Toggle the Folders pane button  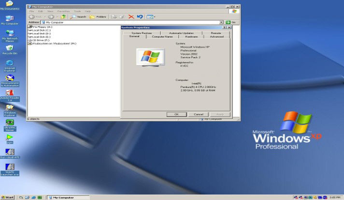[98, 16]
